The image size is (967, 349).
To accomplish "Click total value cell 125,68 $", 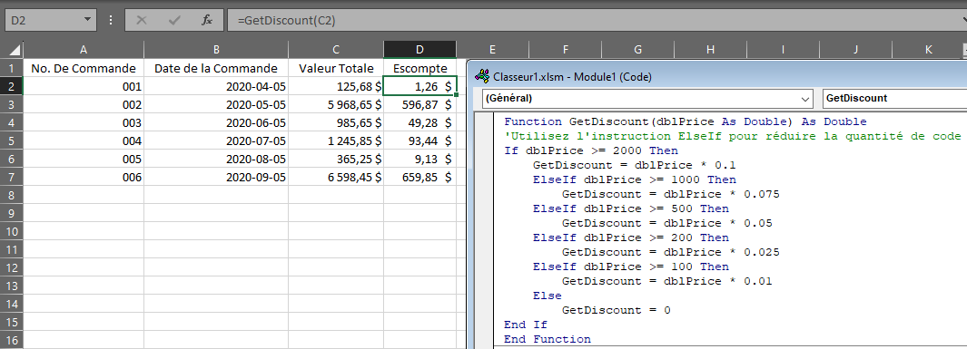I will click(x=336, y=87).
